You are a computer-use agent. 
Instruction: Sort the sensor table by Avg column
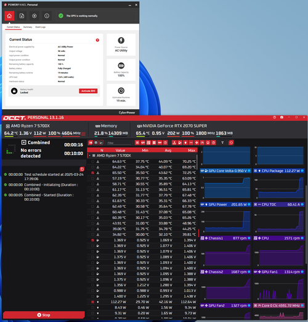click(x=168, y=151)
